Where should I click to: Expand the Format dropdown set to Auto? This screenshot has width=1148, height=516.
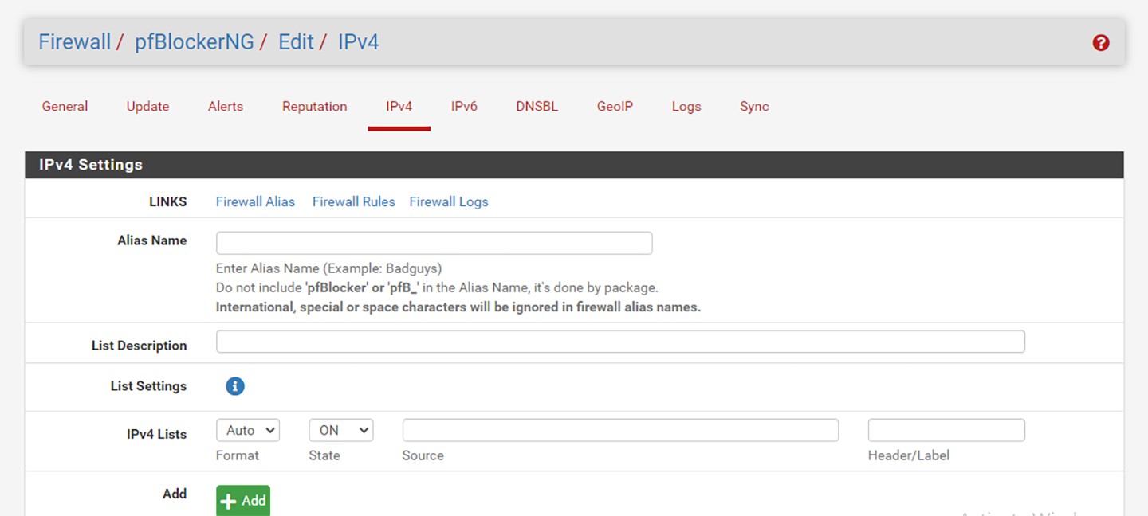point(248,430)
